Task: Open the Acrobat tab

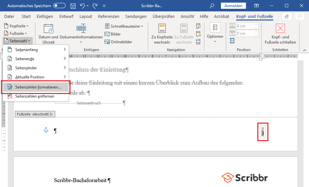Action: 222,16
